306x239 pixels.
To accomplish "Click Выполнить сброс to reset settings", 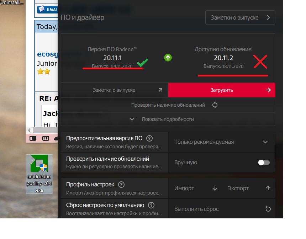I will (196, 209).
